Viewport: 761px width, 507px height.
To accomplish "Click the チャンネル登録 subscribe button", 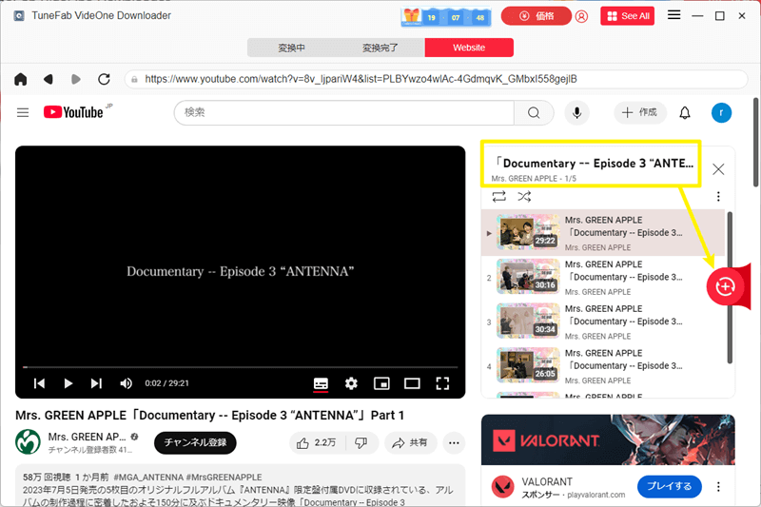I will pyautogui.click(x=195, y=442).
